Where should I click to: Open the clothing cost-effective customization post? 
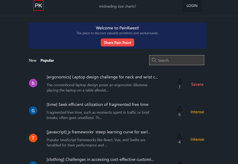pos(100,159)
